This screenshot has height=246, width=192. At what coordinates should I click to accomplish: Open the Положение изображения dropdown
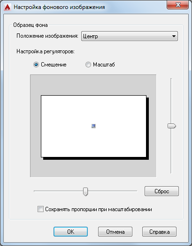(130, 36)
